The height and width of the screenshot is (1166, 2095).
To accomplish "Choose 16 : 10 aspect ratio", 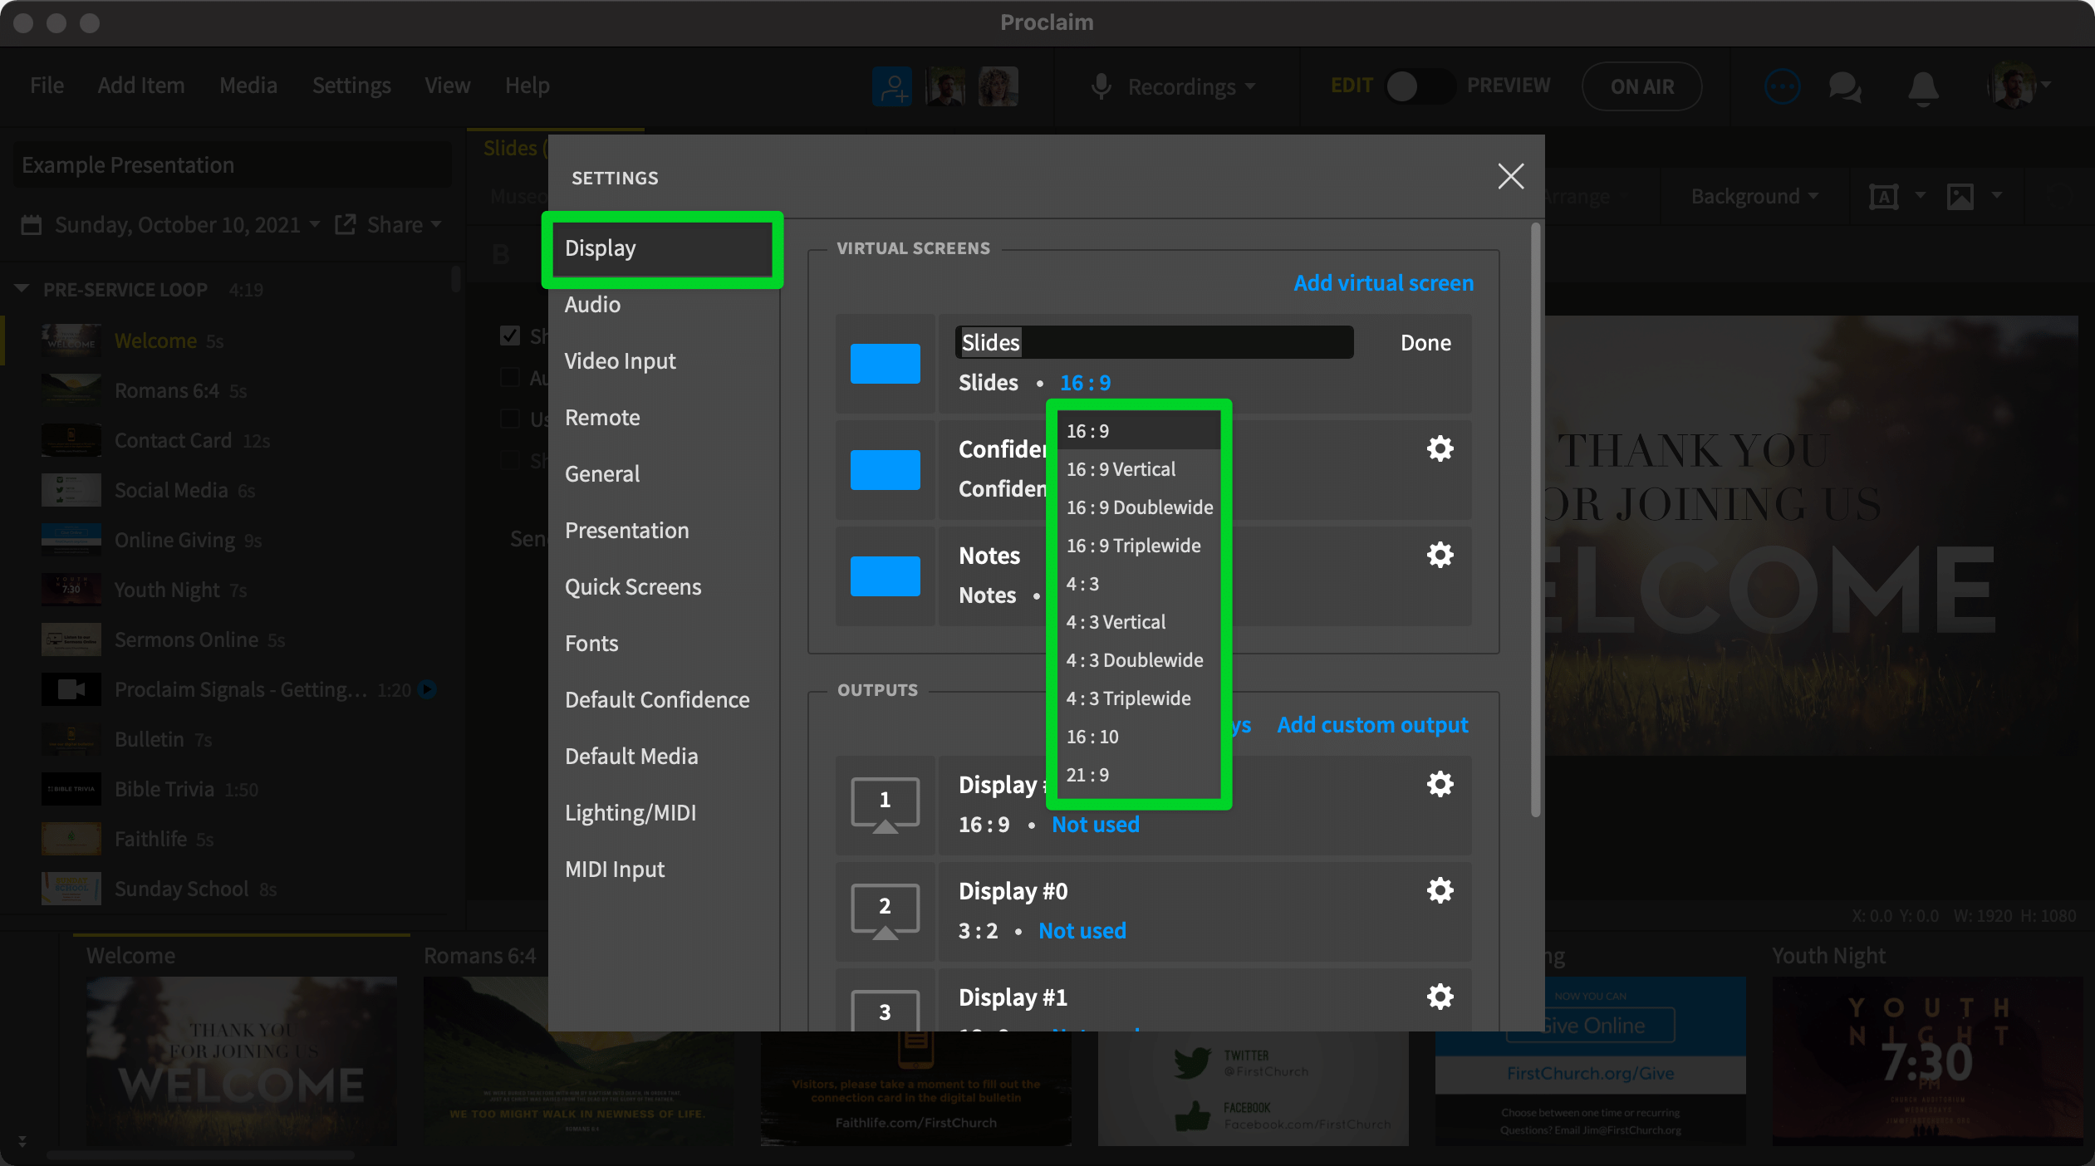I will click(x=1139, y=737).
